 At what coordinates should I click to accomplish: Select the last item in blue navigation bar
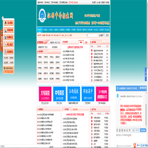pos(107,30)
